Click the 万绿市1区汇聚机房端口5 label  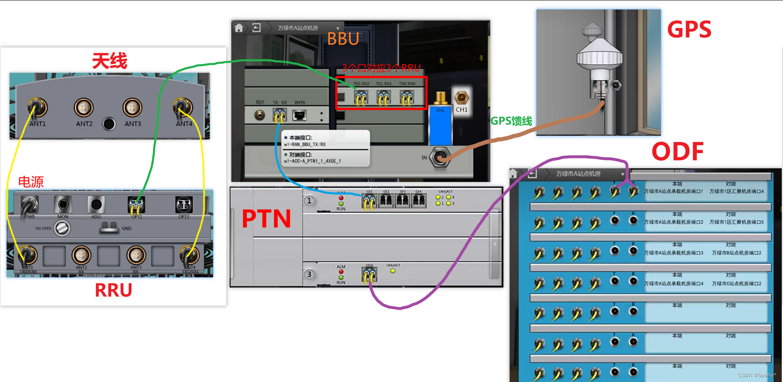point(736,222)
